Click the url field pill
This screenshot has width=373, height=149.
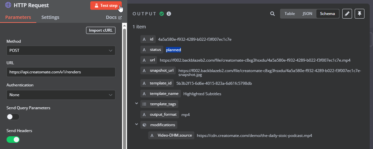pos(149,60)
